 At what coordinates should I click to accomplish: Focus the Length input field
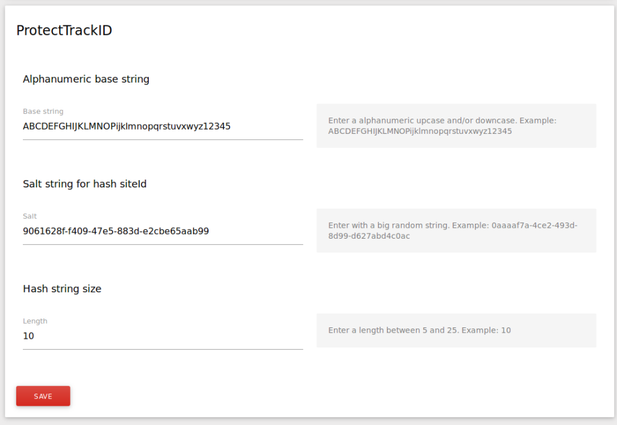(x=163, y=336)
